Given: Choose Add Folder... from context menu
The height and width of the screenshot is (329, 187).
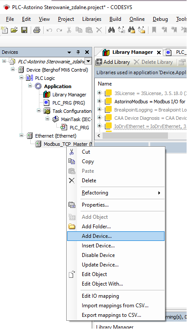Looking at the screenshot, I should [x=116, y=227].
